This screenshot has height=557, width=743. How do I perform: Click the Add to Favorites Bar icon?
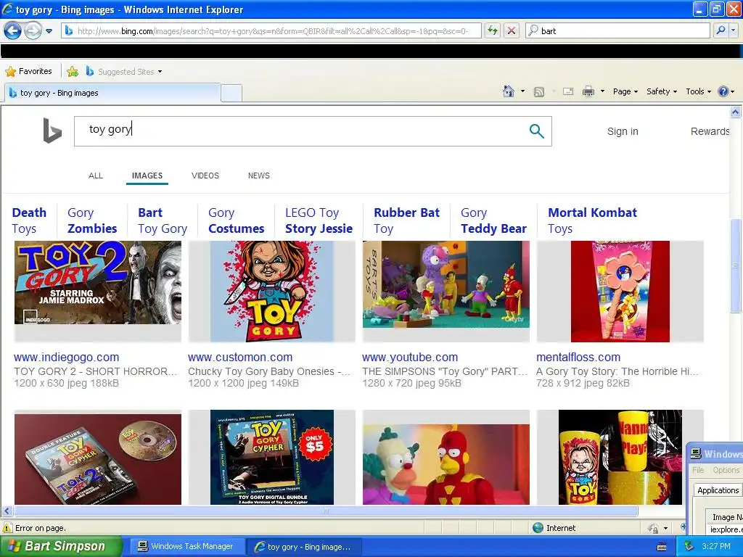73,72
